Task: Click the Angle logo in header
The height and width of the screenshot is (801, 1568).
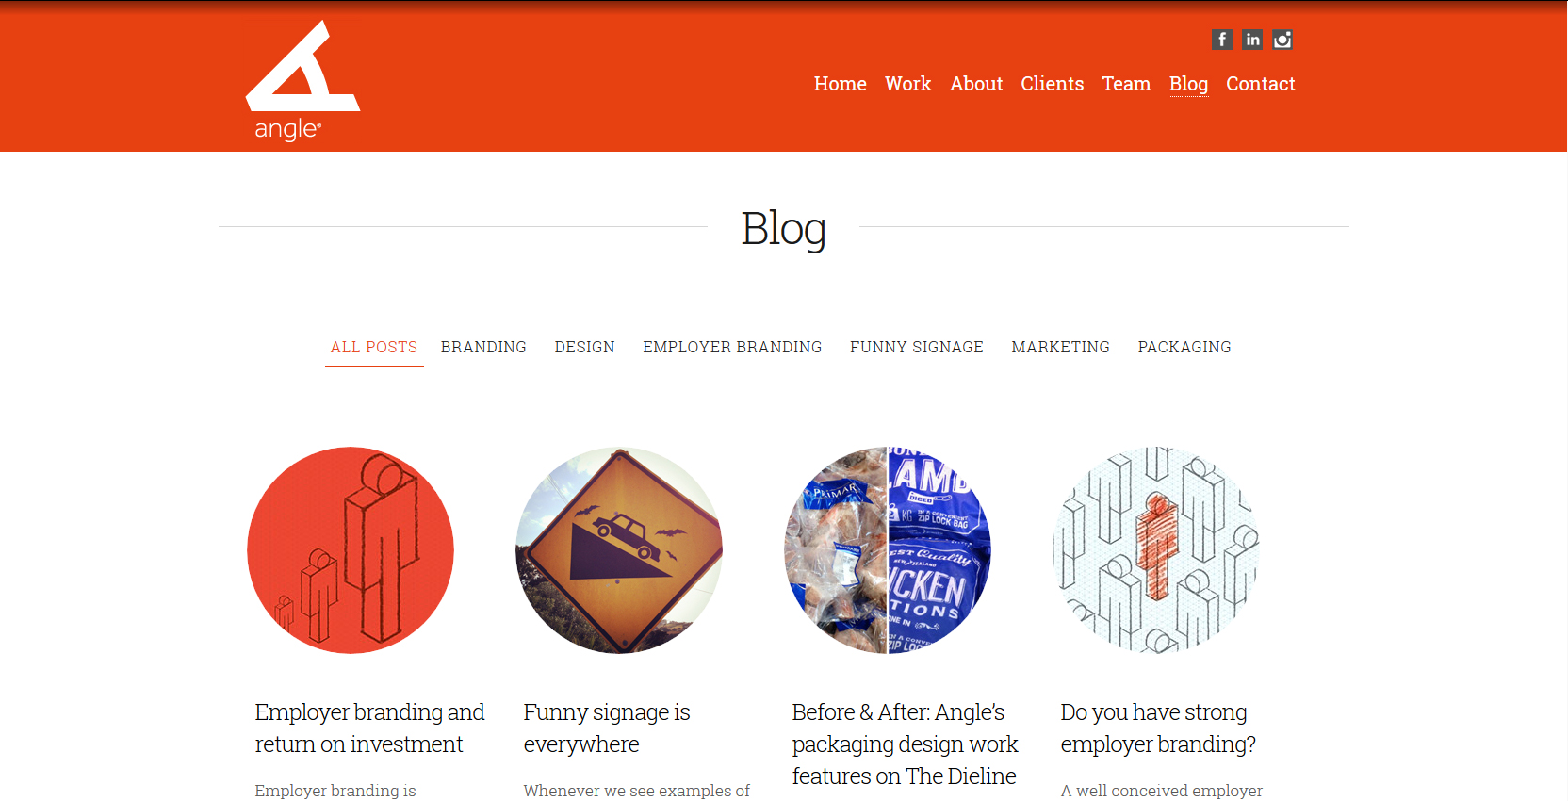Action: [x=302, y=81]
